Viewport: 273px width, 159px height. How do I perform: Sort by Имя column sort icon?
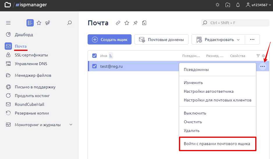click(111, 56)
